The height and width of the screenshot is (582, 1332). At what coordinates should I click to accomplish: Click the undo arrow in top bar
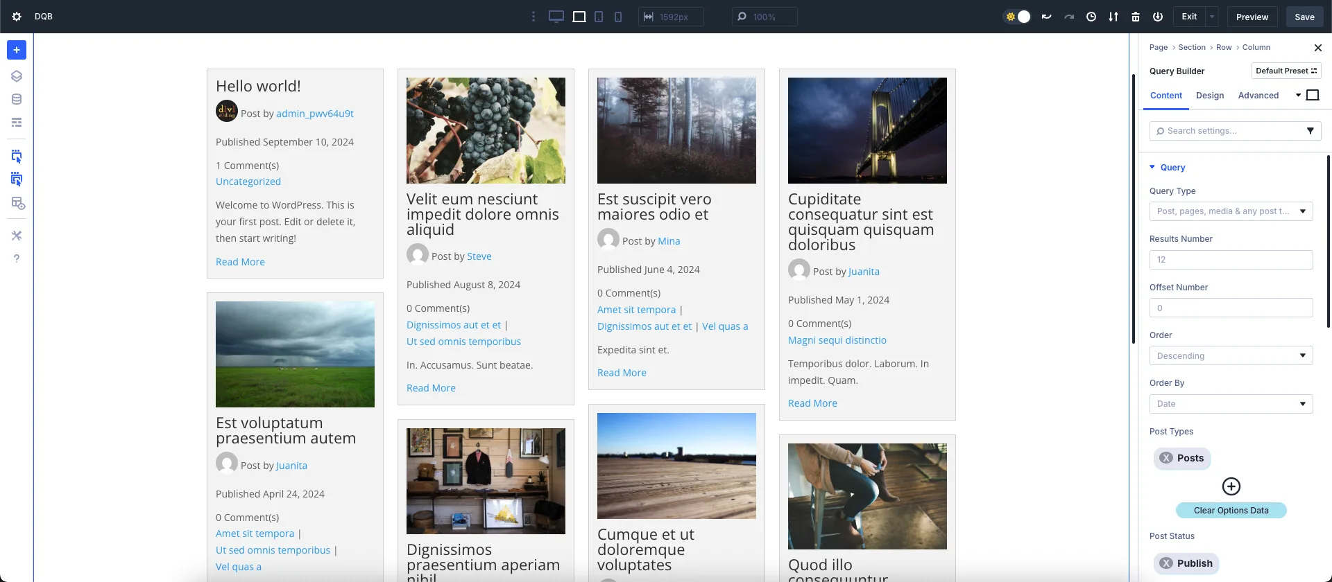coord(1047,17)
